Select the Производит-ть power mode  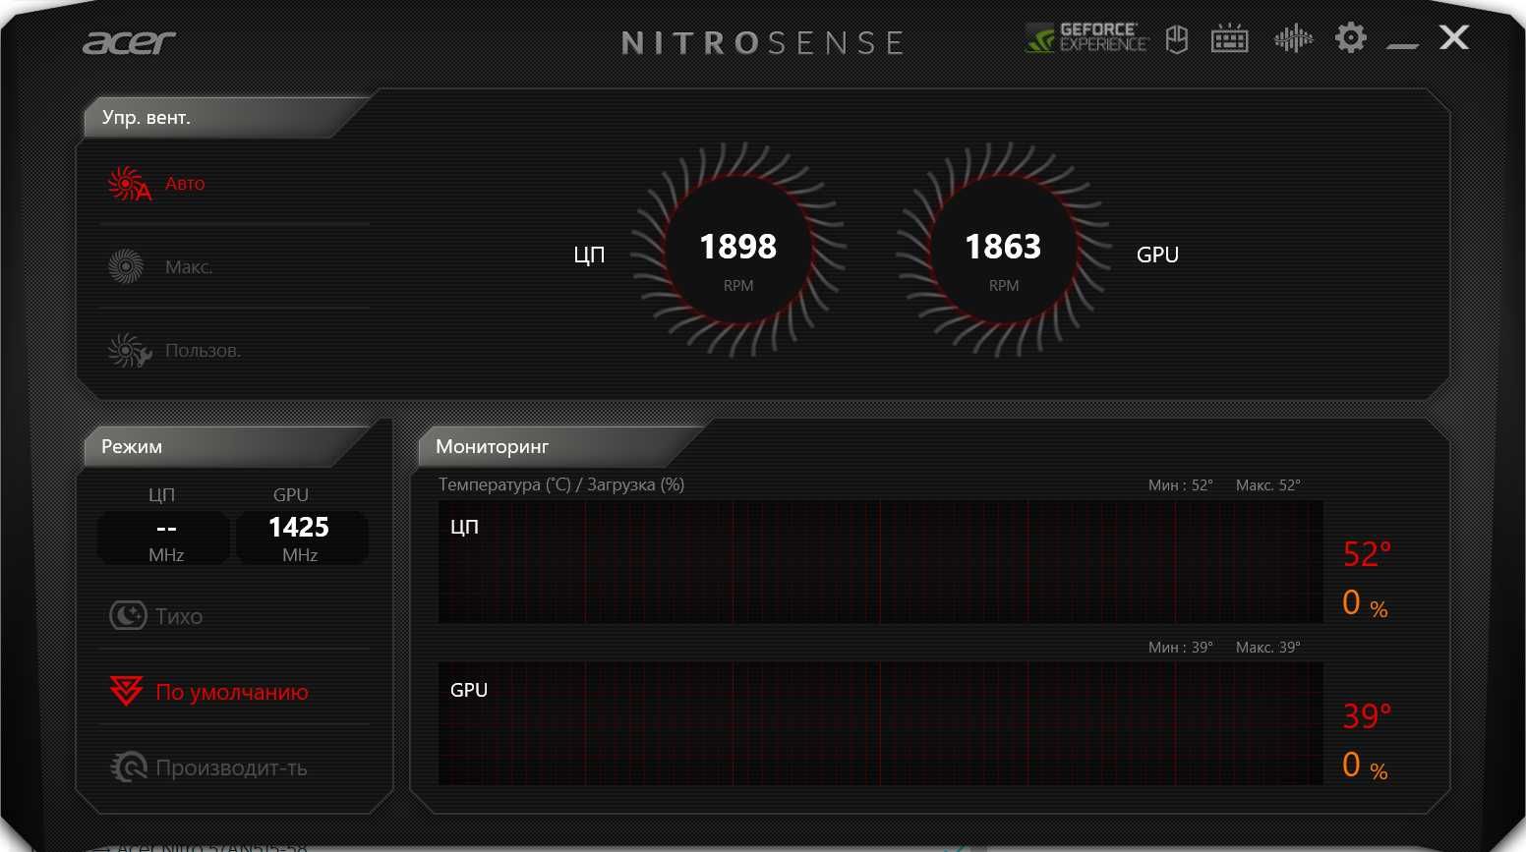234,767
